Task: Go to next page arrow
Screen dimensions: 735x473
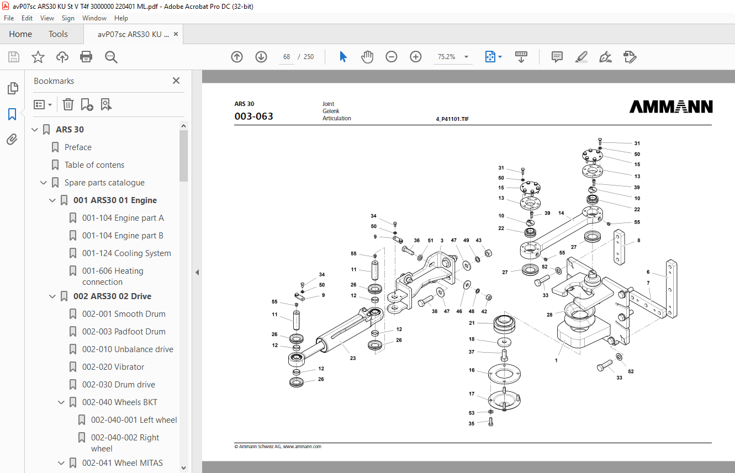Action: pyautogui.click(x=261, y=57)
